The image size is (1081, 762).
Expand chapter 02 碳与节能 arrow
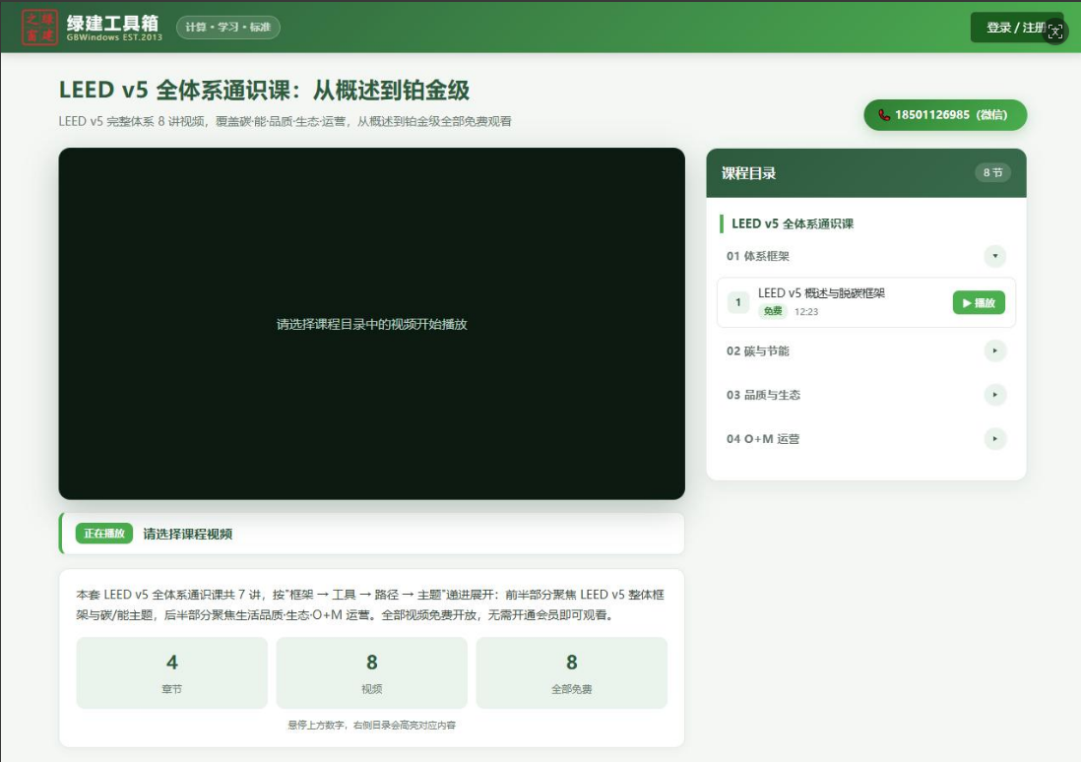[x=994, y=350]
